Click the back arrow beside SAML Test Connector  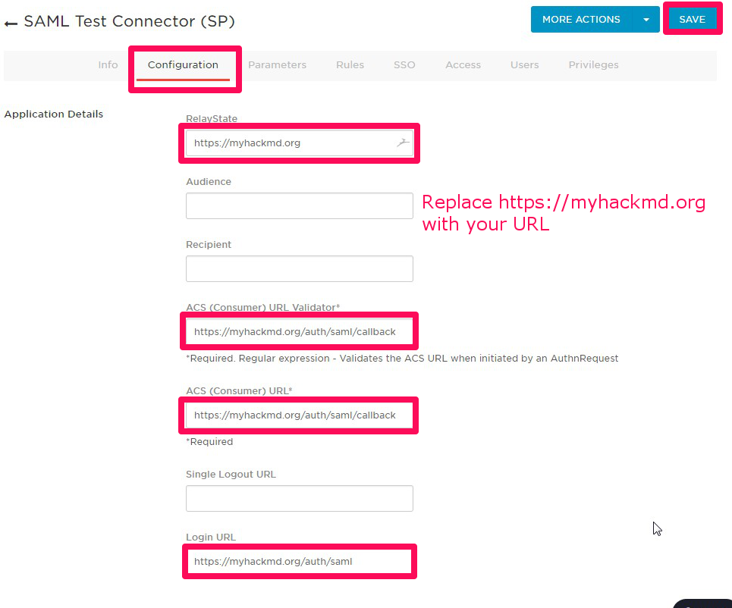pyautogui.click(x=11, y=23)
